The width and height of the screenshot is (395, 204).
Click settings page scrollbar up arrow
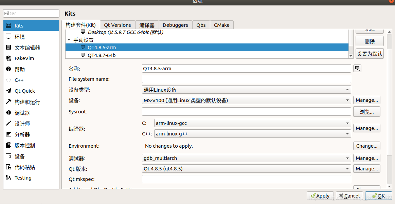tap(389, 32)
